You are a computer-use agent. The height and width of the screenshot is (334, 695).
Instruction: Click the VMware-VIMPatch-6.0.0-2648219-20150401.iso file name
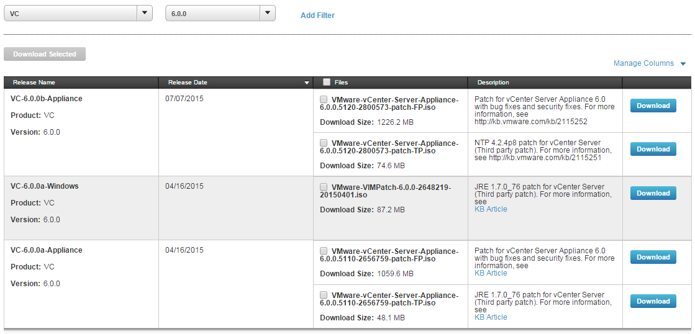[x=385, y=191]
